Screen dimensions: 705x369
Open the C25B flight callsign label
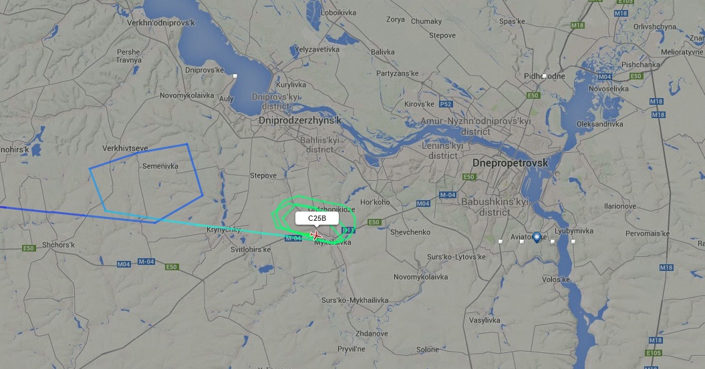coord(317,219)
